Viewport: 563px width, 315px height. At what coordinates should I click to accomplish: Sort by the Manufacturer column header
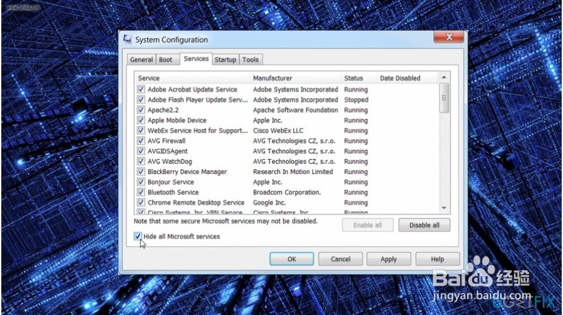pos(295,78)
